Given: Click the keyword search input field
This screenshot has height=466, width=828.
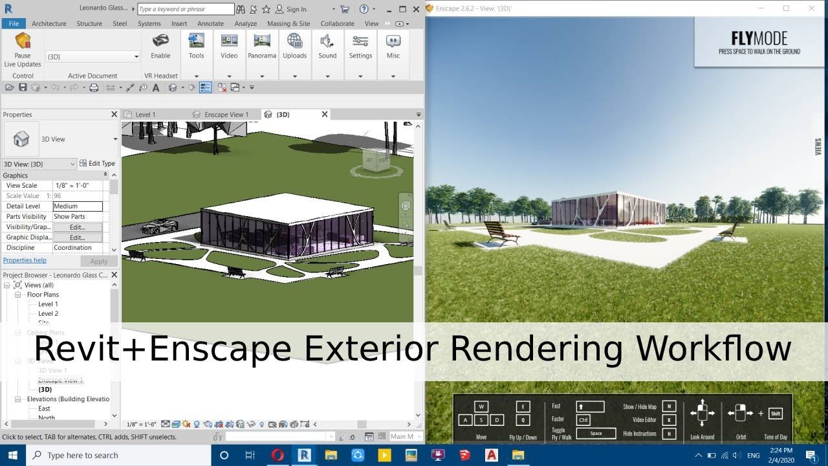Looking at the screenshot, I should pyautogui.click(x=186, y=9).
